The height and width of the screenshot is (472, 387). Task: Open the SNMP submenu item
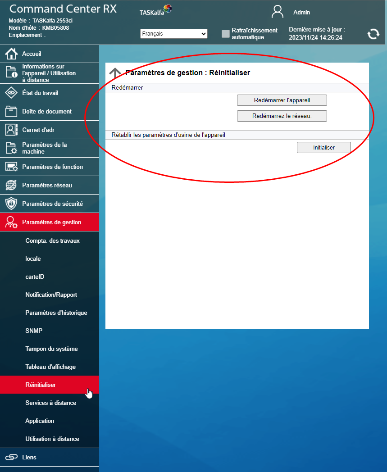click(34, 331)
